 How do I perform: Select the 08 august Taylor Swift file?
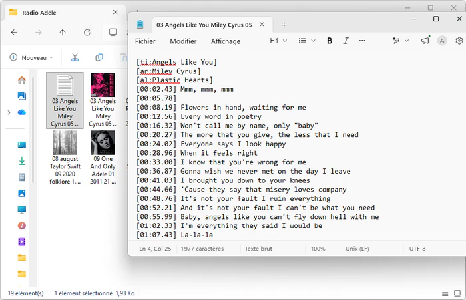pyautogui.click(x=65, y=158)
